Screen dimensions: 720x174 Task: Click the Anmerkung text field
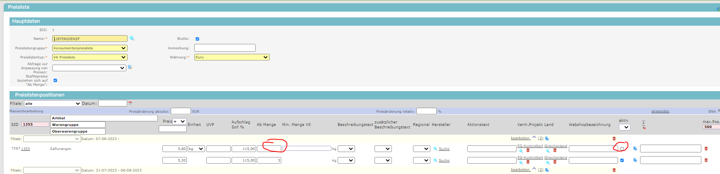[225, 48]
